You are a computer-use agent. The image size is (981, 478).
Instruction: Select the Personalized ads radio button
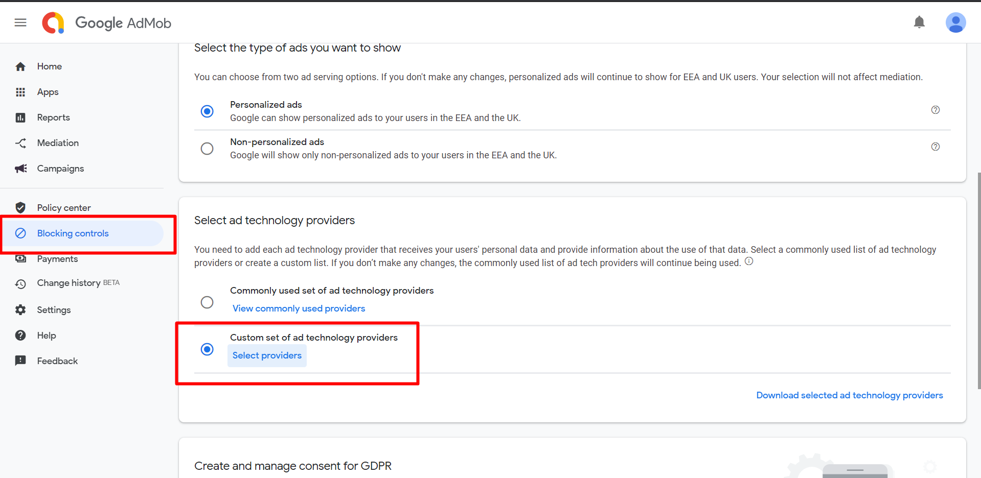tap(207, 111)
